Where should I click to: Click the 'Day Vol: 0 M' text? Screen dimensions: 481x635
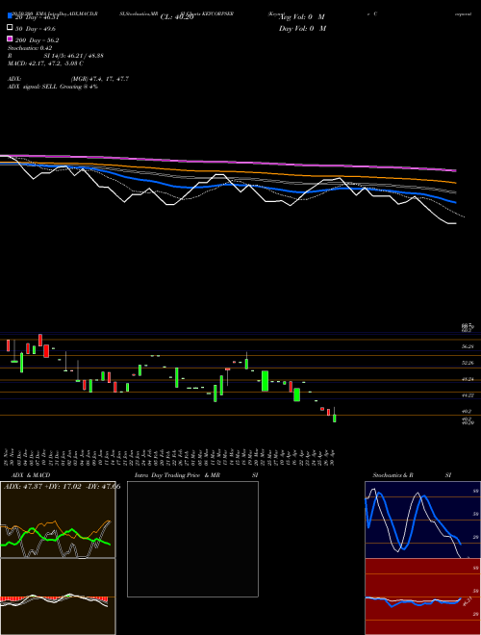[302, 29]
